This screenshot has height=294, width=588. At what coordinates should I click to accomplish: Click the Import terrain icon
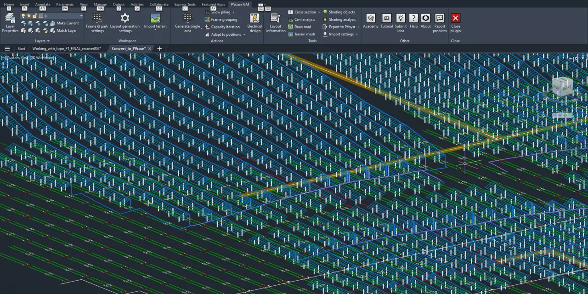(x=155, y=18)
